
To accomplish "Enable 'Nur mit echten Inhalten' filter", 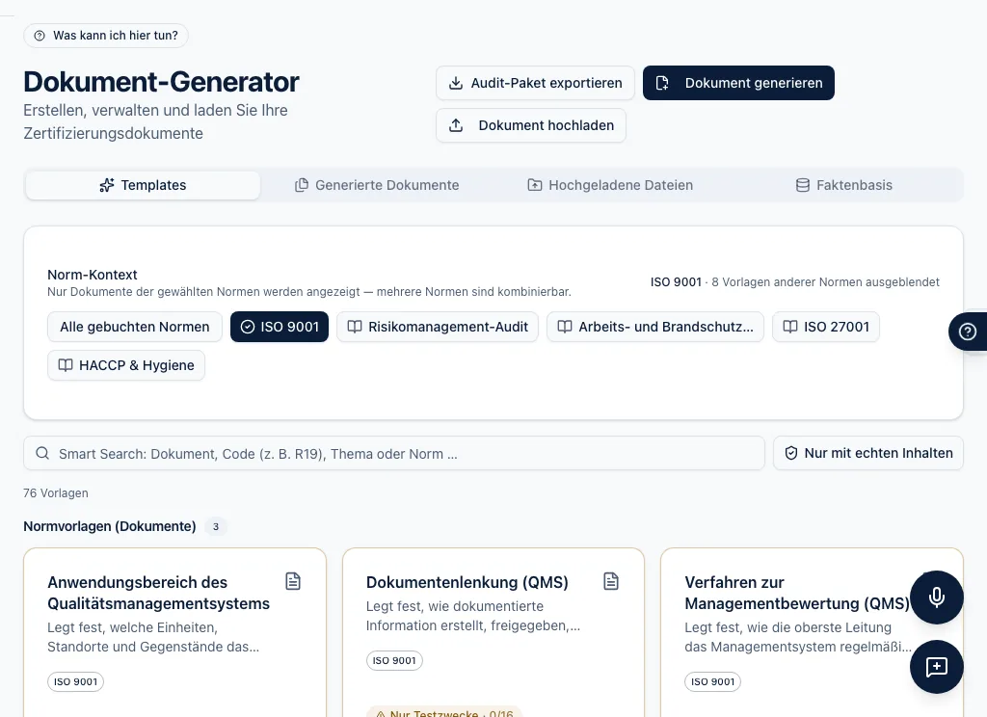I will pyautogui.click(x=868, y=453).
